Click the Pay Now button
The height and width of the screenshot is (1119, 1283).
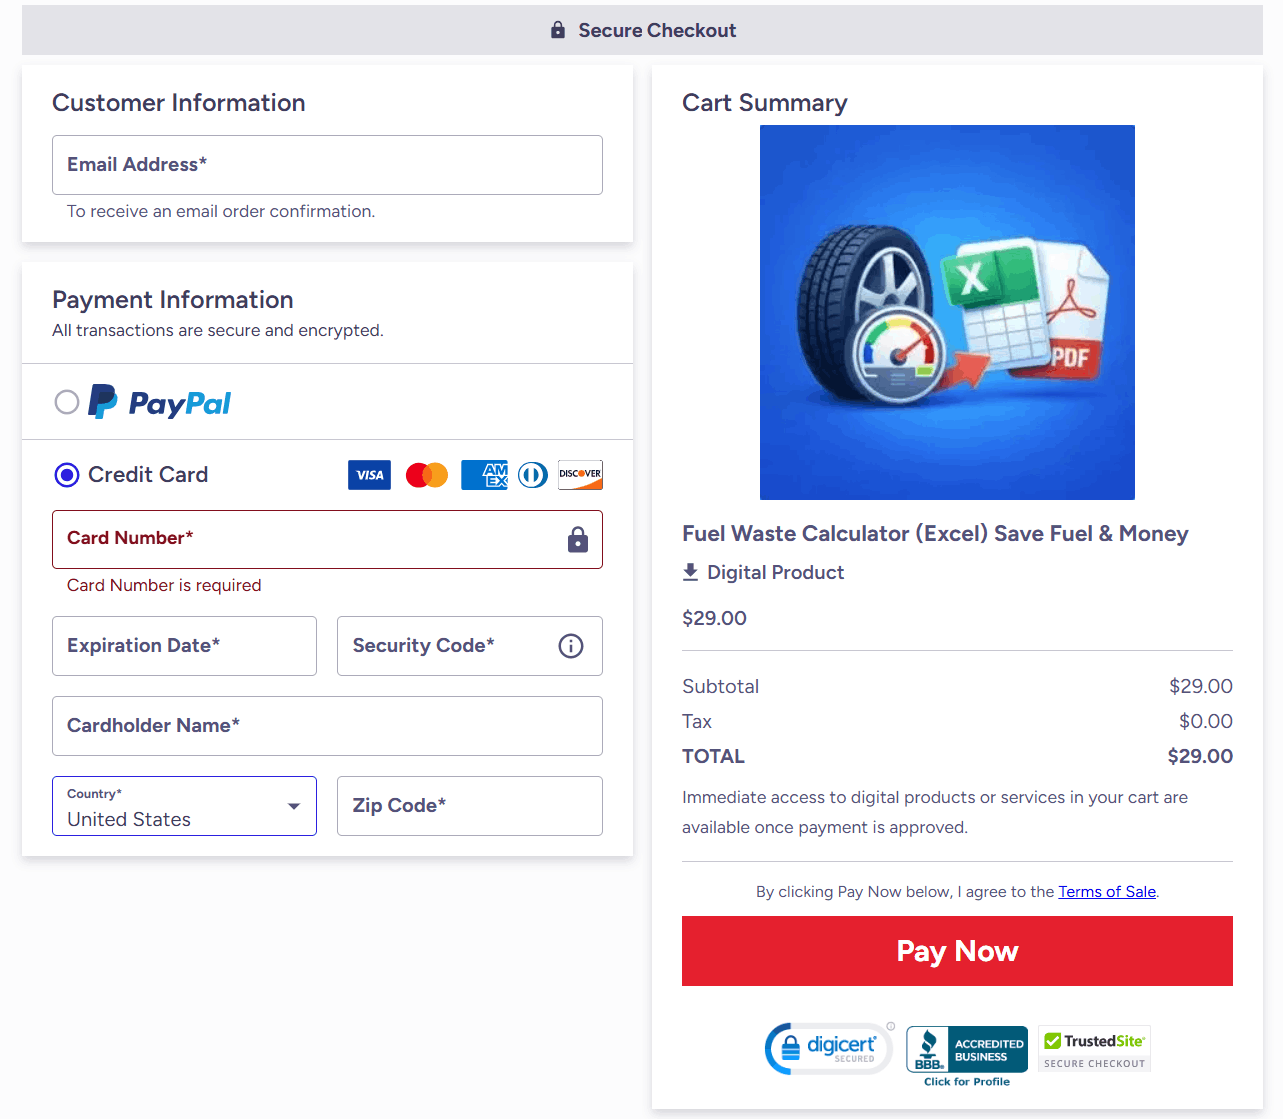[x=957, y=951]
